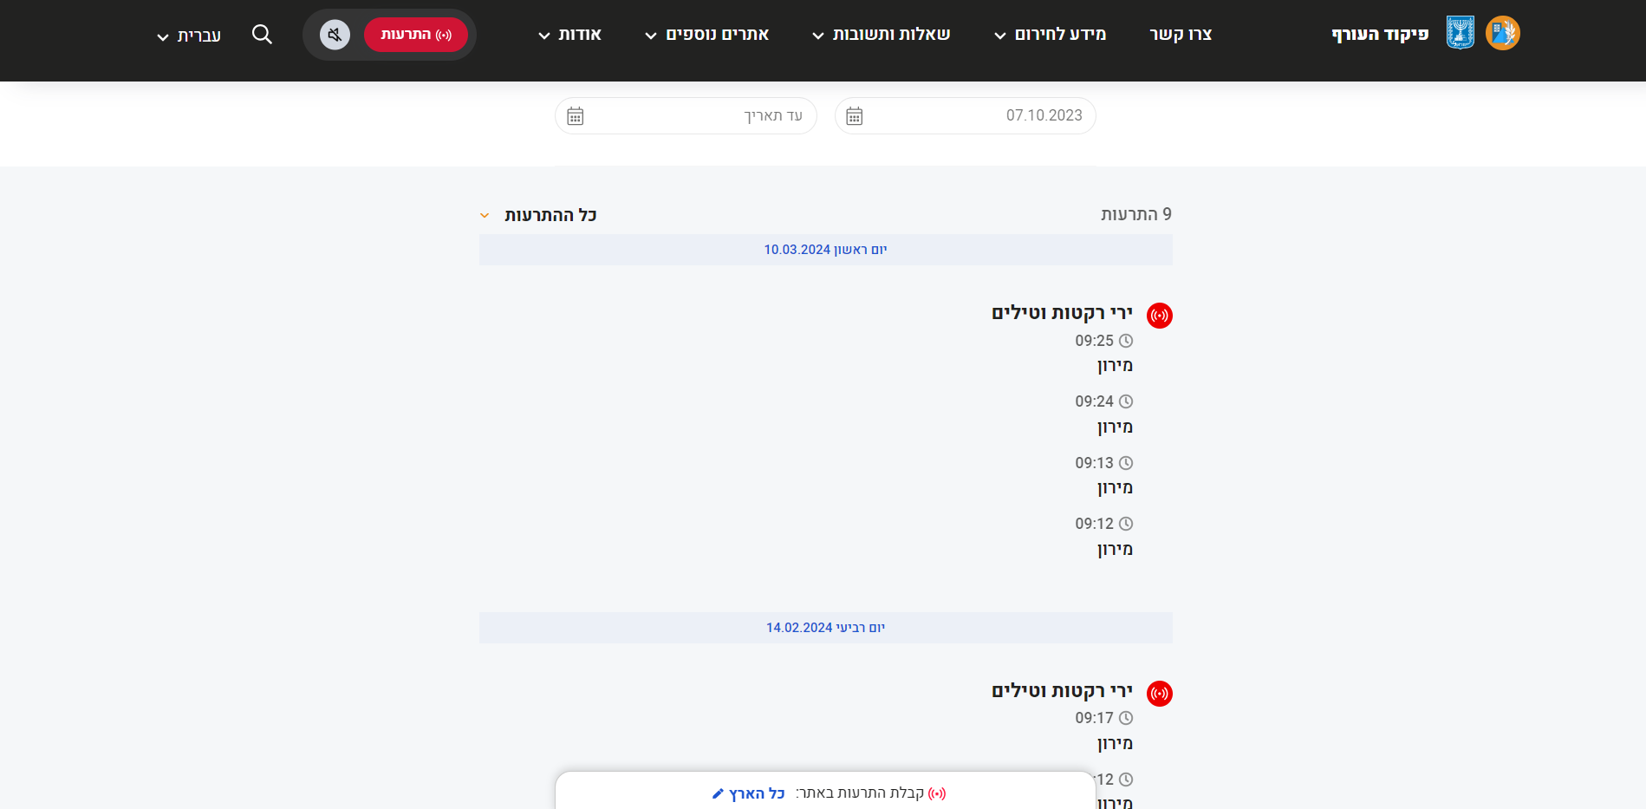
Task: Click red alert icon for 14.02.2024 rockets
Action: coord(1160,694)
